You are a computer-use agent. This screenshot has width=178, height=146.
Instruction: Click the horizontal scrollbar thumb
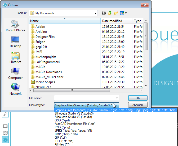click(72, 90)
